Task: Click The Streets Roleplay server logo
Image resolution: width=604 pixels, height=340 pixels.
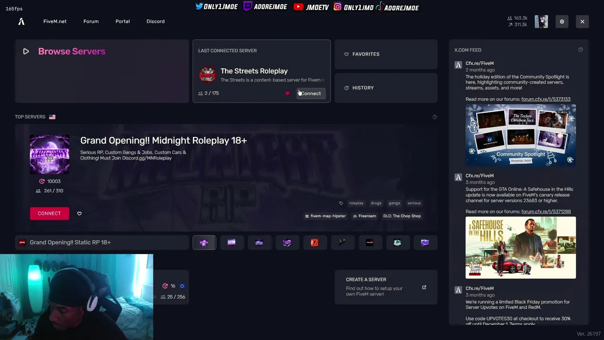Action: click(x=207, y=75)
